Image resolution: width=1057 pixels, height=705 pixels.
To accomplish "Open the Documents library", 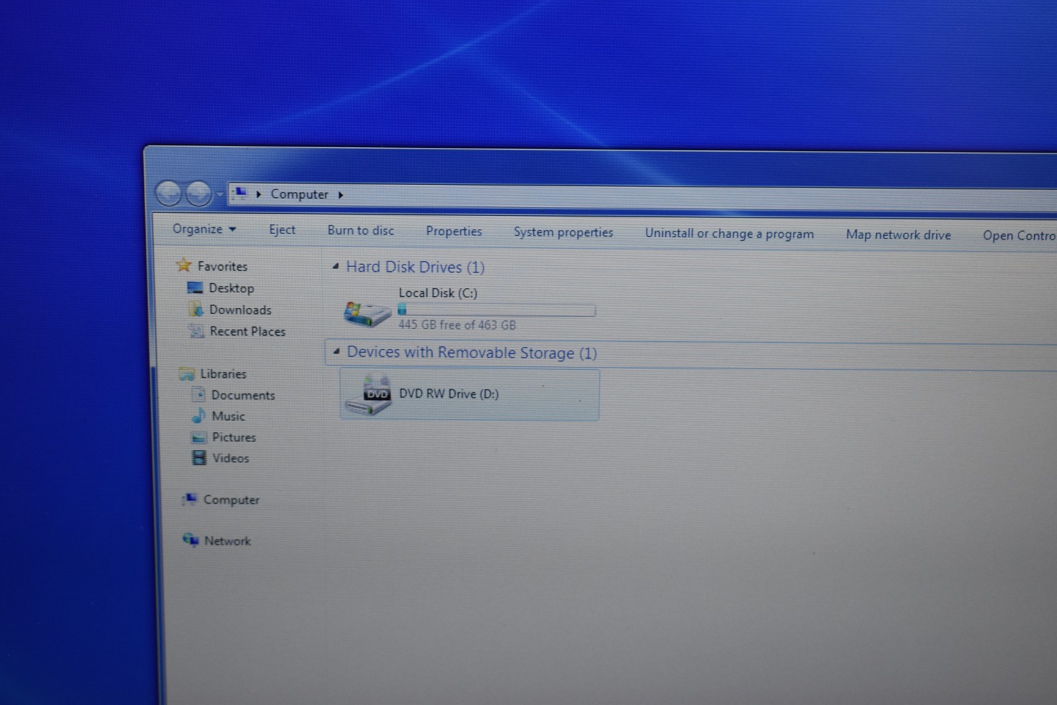I will pos(243,395).
